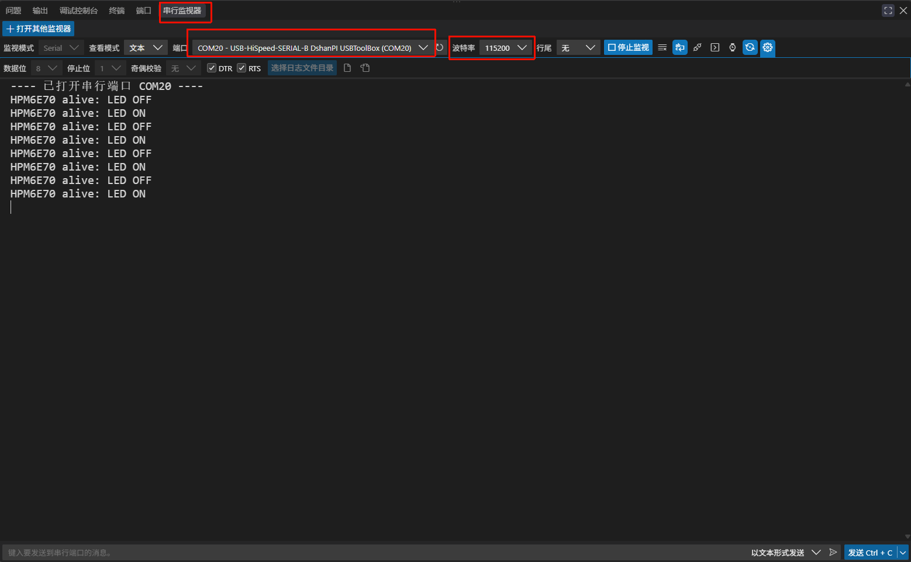Click the 停止监视 button
This screenshot has width=911, height=562.
click(628, 48)
